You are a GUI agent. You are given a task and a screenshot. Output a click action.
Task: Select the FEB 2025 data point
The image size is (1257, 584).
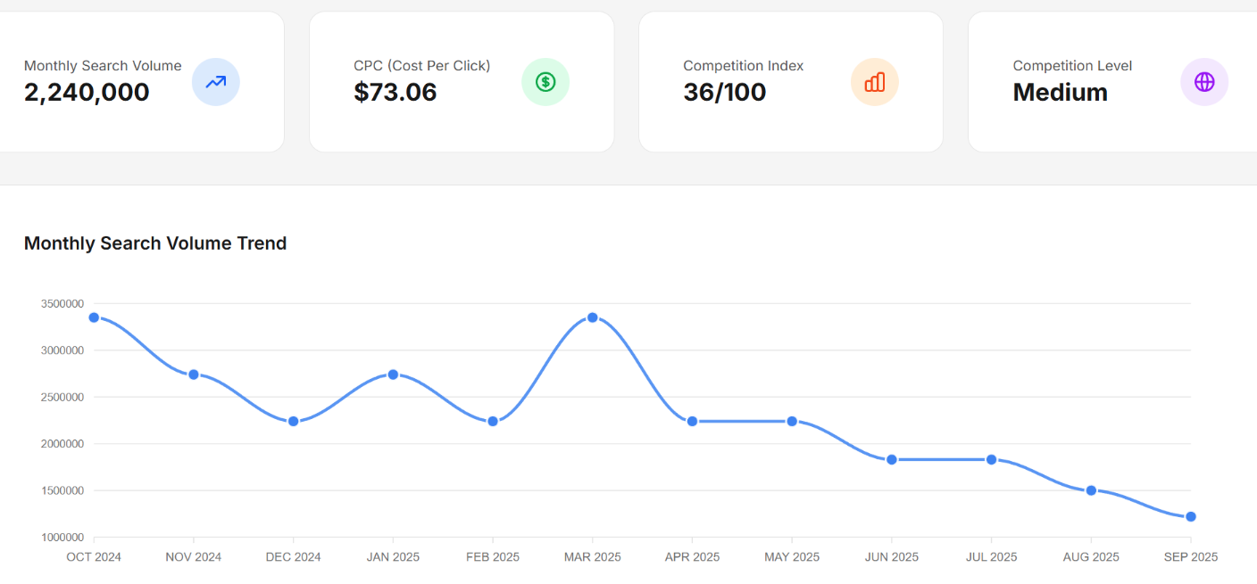pyautogui.click(x=493, y=421)
